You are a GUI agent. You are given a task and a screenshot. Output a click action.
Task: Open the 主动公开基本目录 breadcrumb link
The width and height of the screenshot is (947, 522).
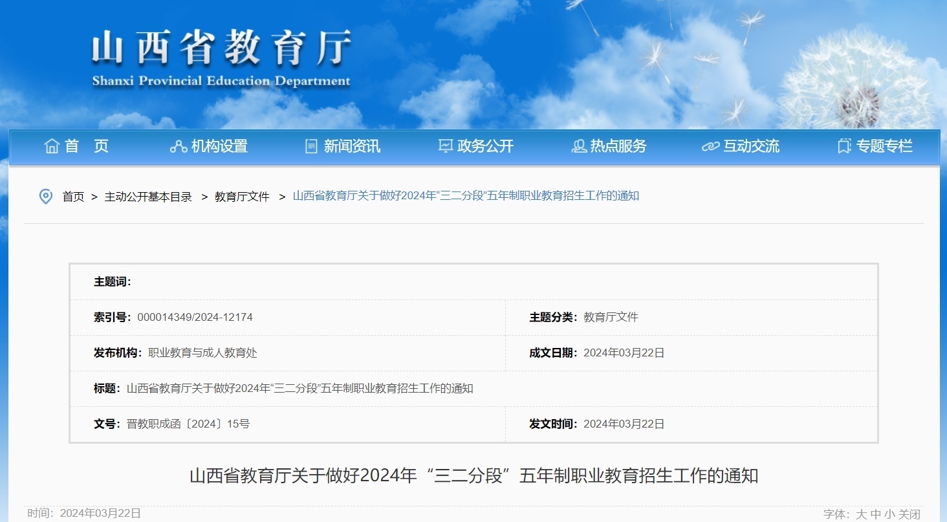click(148, 196)
